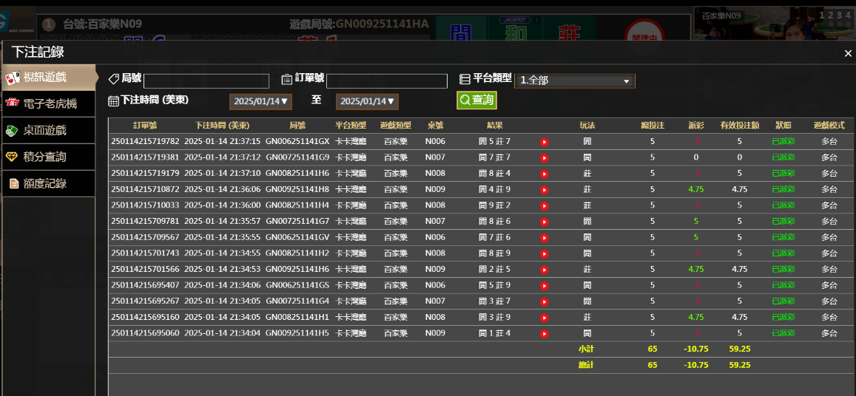Play replay for order 250114215710872
This screenshot has height=396, width=856.
pyautogui.click(x=544, y=190)
